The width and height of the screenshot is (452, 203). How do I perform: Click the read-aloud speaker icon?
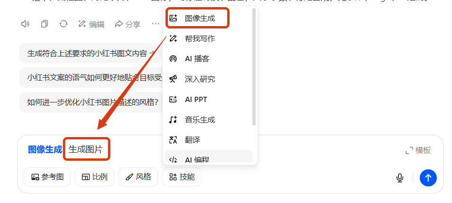25,24
